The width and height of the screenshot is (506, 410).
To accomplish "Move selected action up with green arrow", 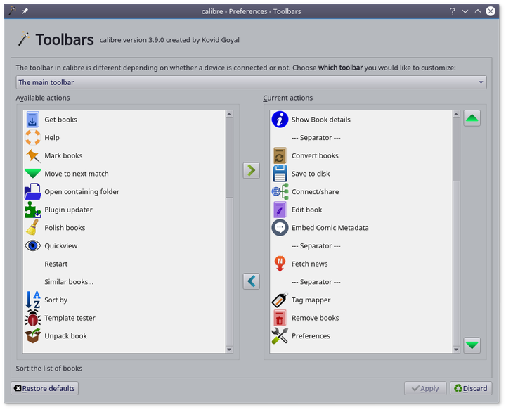I will 472,118.
